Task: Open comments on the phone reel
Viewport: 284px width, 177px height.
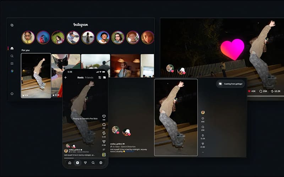Action: (104, 125)
